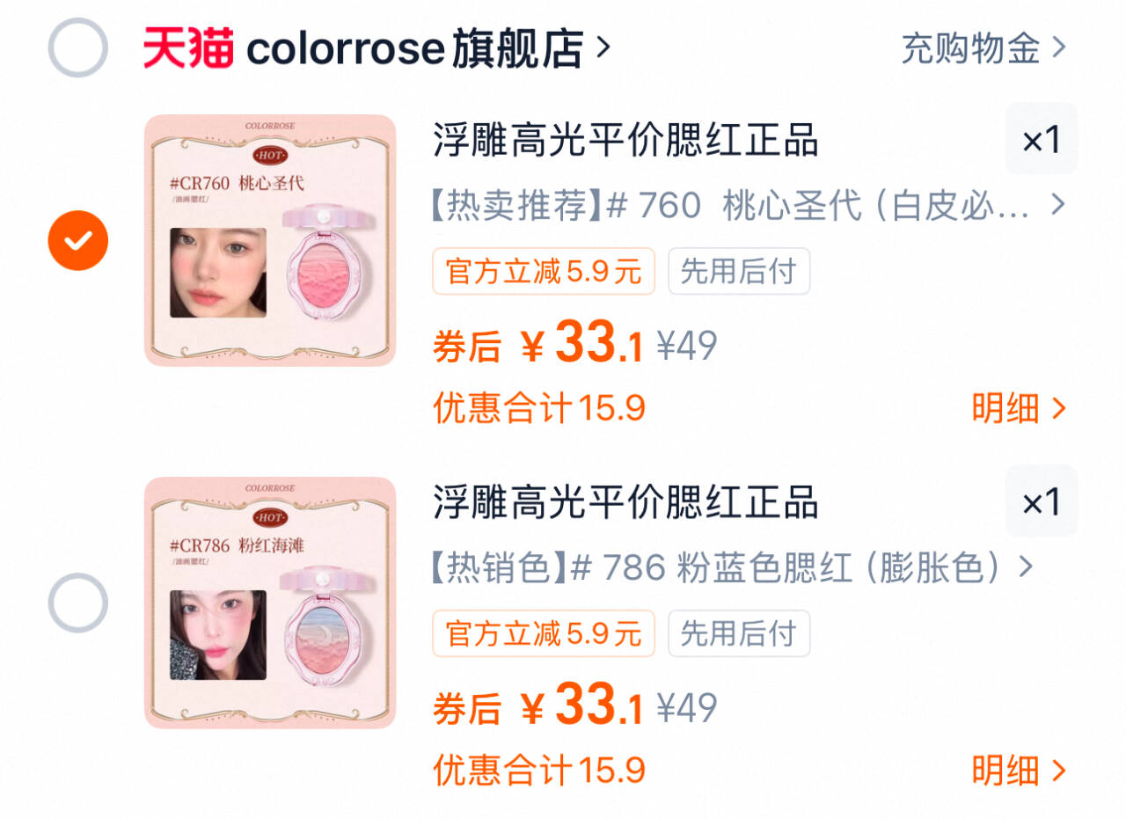Open 明细 discount details for second item
Image resolution: width=1126 pixels, height=819 pixels.
pos(1019,770)
